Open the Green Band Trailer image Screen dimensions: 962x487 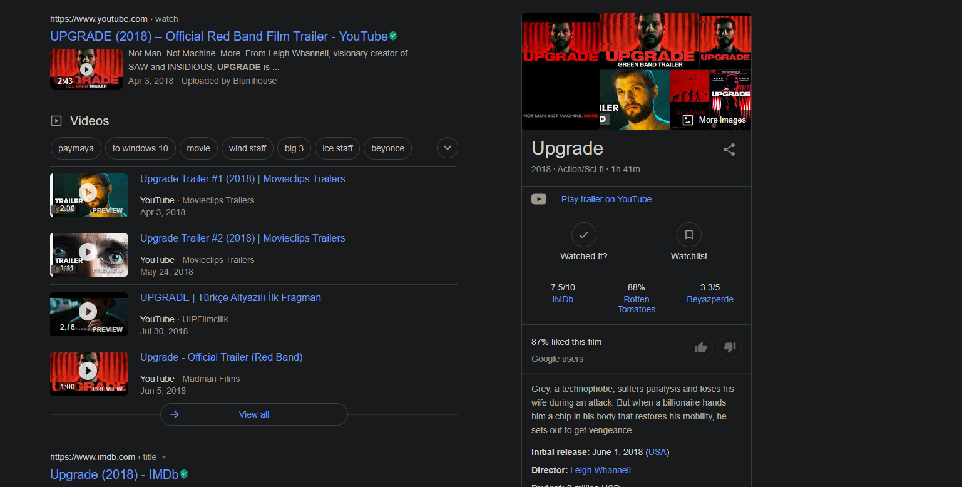pos(649,41)
